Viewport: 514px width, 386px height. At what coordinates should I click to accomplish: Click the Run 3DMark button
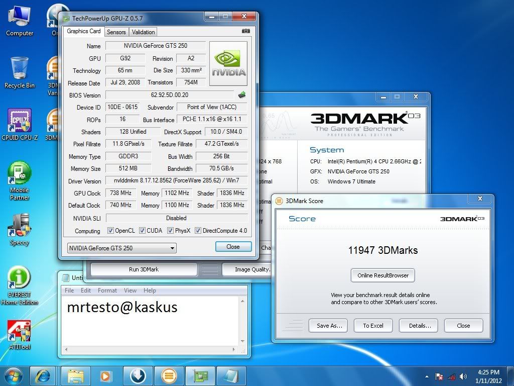(x=144, y=269)
